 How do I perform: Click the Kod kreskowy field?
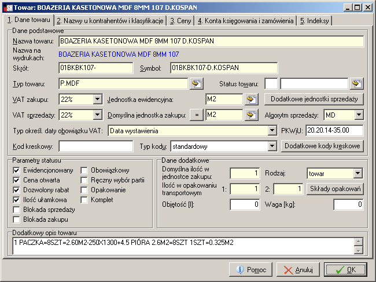tap(95, 146)
